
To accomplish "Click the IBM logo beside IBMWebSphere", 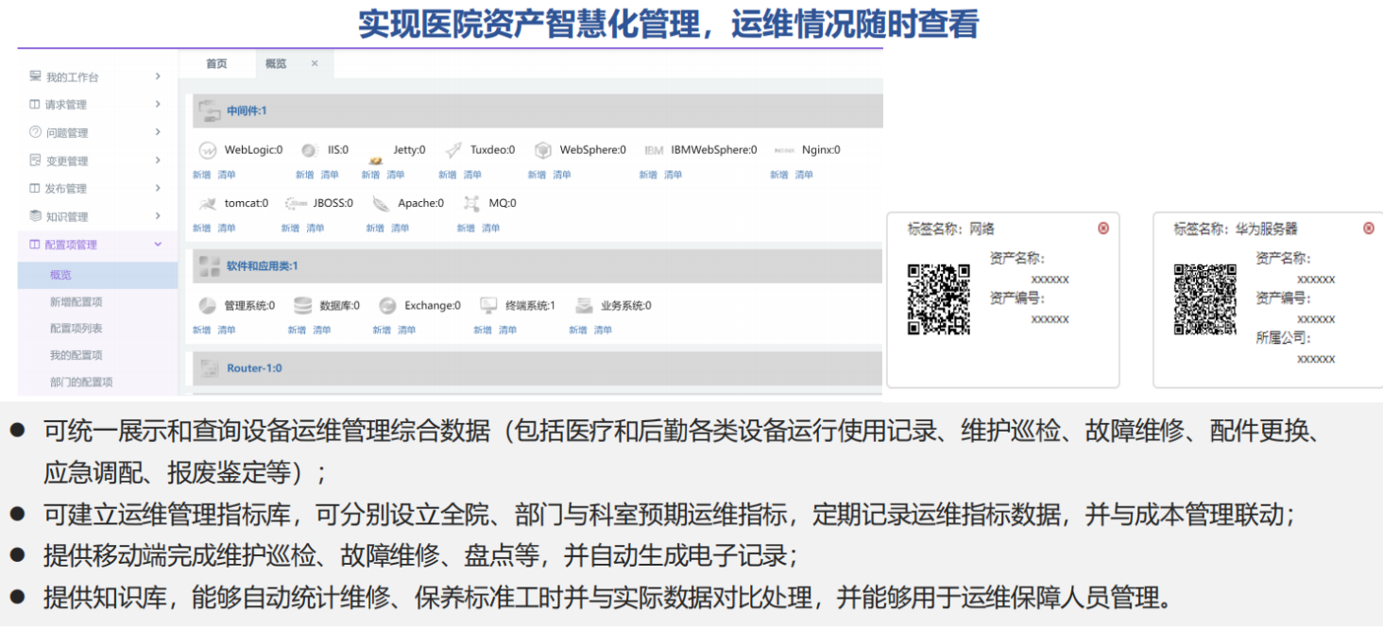I will point(654,150).
